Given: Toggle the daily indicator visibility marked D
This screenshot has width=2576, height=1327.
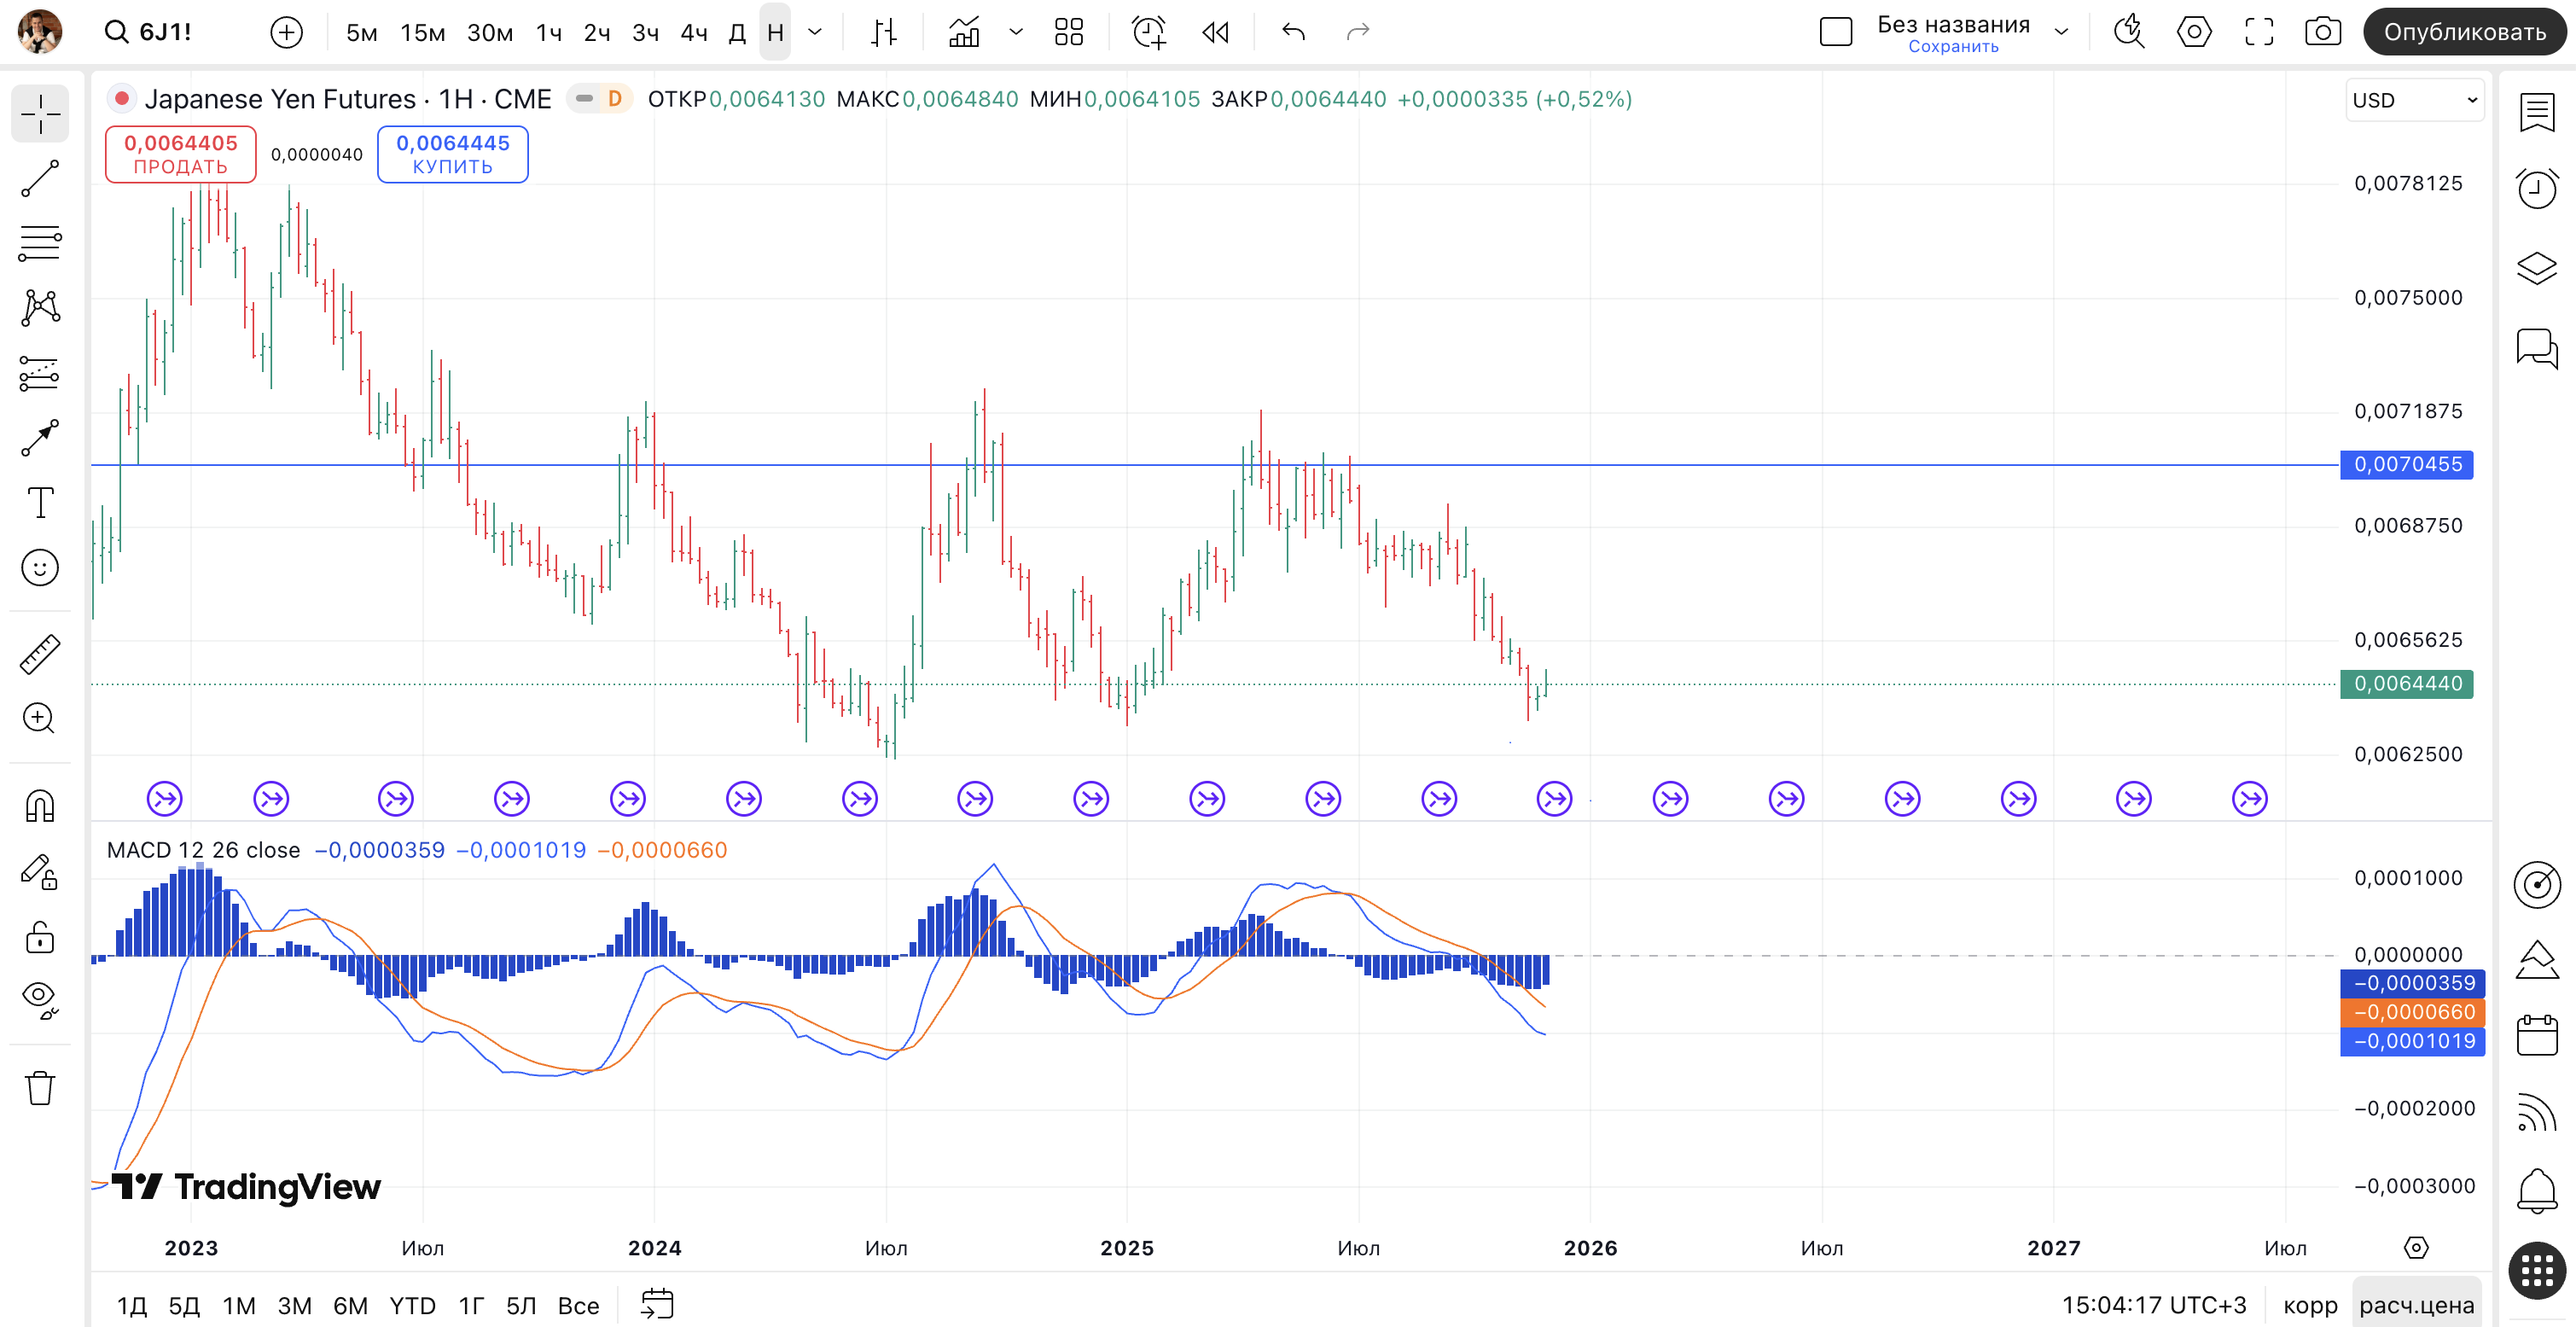Looking at the screenshot, I should 614,99.
